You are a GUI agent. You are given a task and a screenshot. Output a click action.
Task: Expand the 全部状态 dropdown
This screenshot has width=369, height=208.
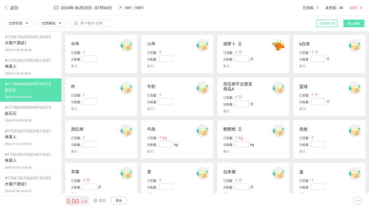click(19, 23)
